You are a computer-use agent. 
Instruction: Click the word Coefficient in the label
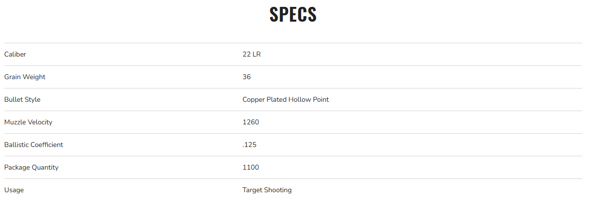[x=48, y=145]
